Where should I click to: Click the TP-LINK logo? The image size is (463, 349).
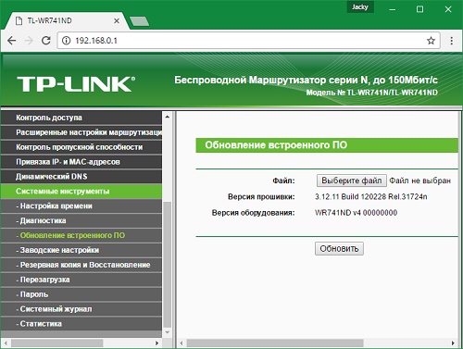click(76, 84)
